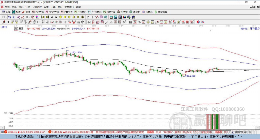
Task: Open the 资讯 menu
Action: pyautogui.click(x=21, y=7)
